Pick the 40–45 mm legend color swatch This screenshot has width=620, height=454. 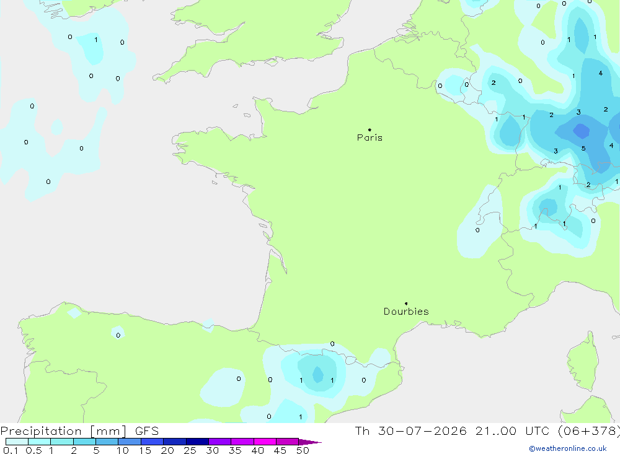pos(265,442)
